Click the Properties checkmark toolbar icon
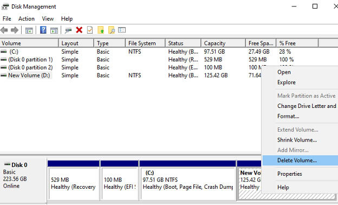Image resolution: width=338 pixels, height=205 pixels. tap(90, 30)
